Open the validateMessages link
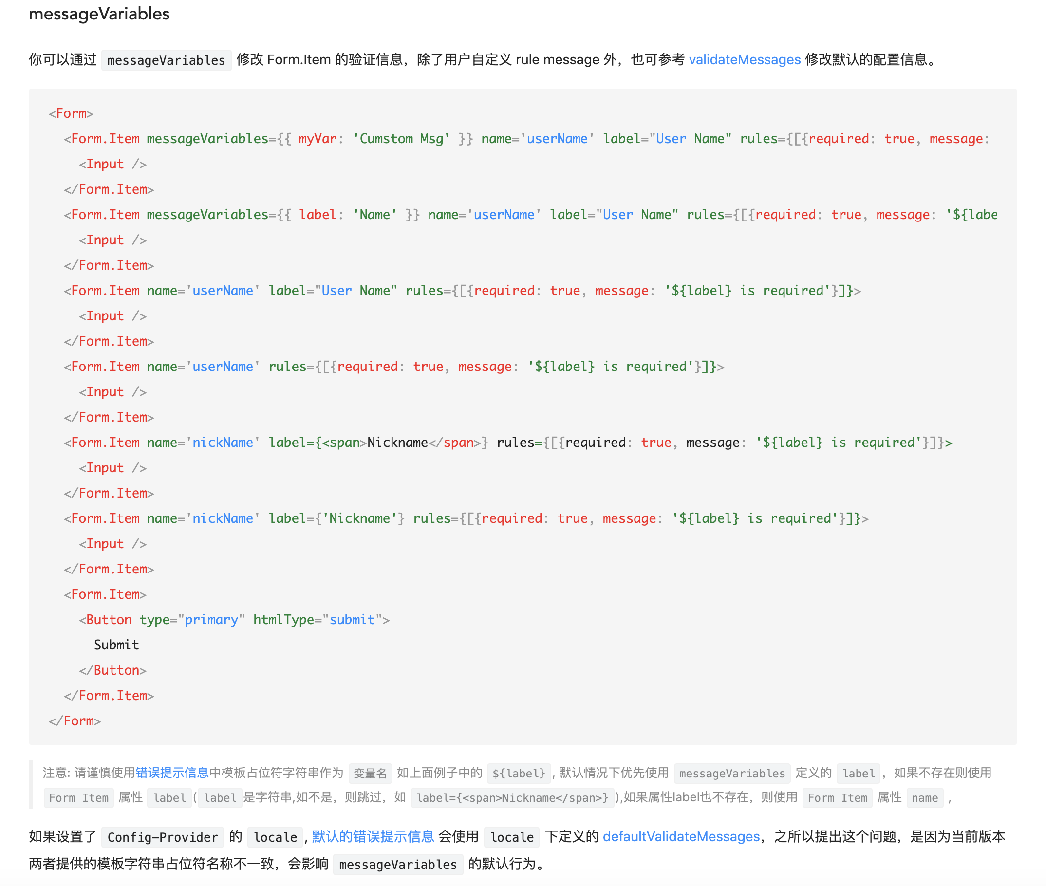 (745, 59)
